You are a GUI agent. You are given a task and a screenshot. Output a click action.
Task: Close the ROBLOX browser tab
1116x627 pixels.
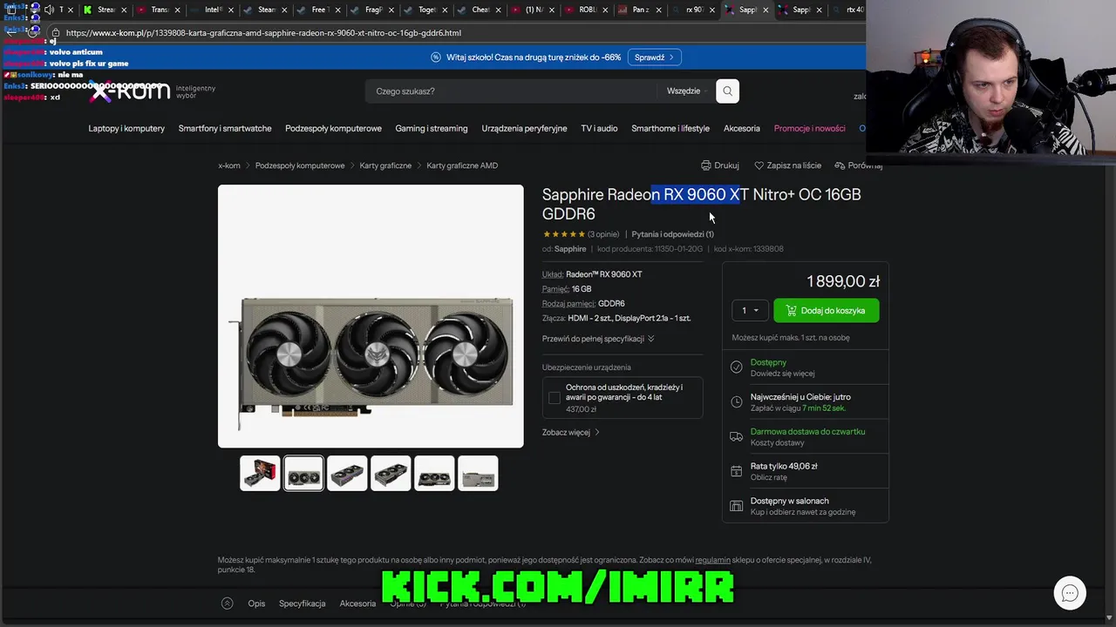pos(606,10)
